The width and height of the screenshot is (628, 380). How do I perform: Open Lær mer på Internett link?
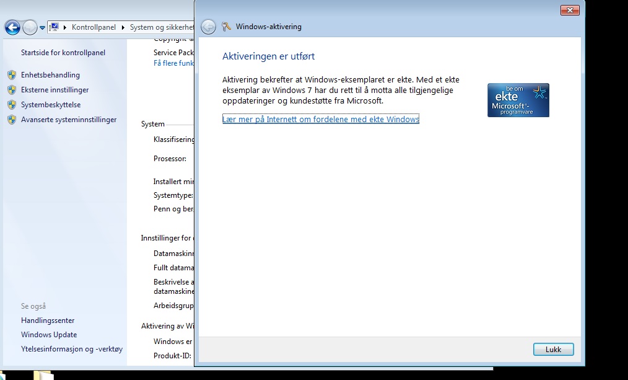point(321,119)
